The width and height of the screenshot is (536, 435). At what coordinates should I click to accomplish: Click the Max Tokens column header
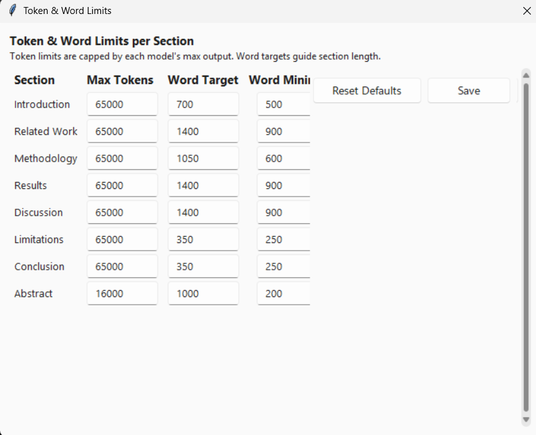click(120, 80)
